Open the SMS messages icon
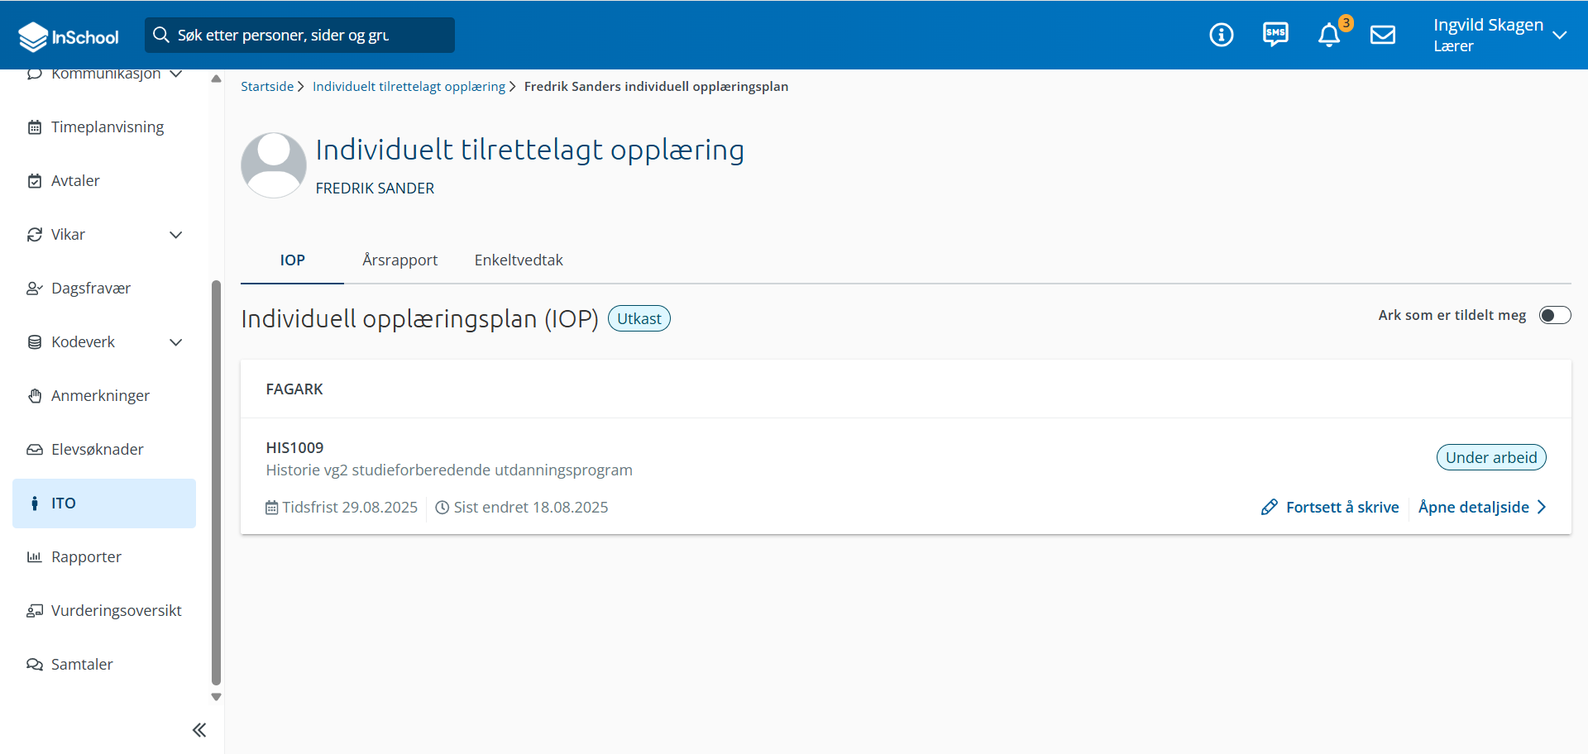The image size is (1588, 754). tap(1275, 35)
